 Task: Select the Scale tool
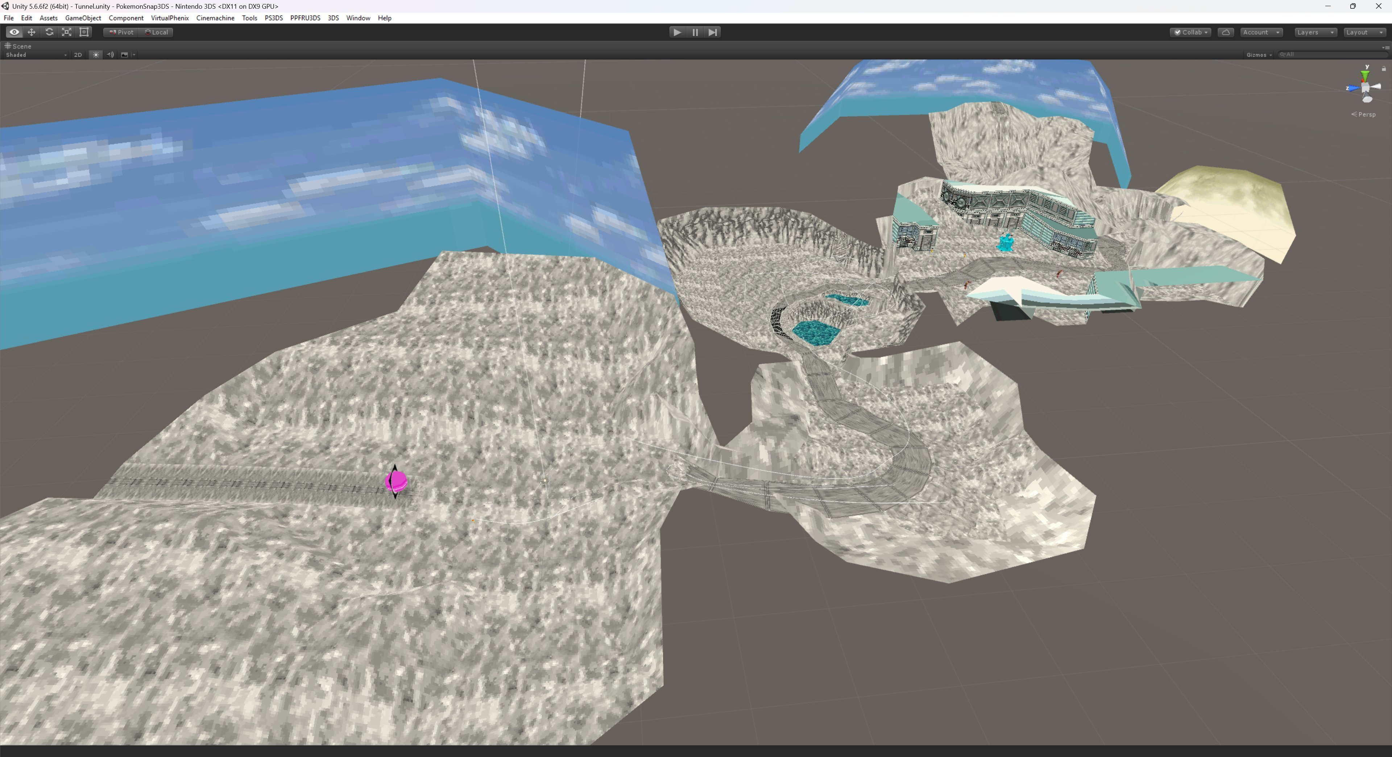click(x=66, y=32)
